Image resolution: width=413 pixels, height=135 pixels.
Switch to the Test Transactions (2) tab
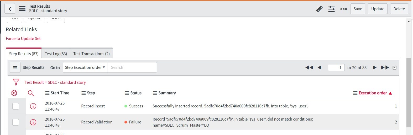pos(91,54)
